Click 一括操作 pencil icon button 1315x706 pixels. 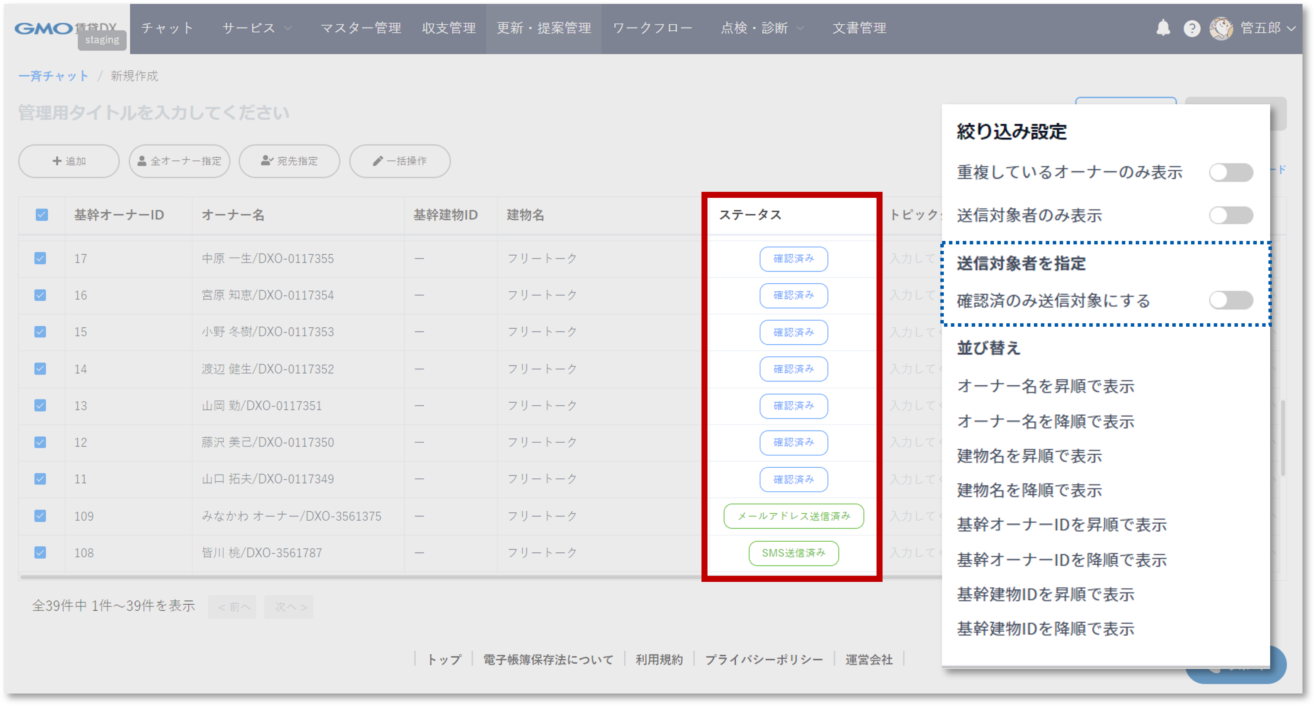tap(400, 161)
